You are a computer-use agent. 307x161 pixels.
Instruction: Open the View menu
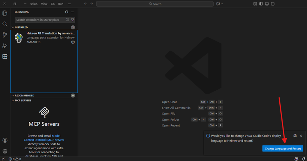[x=44, y=4]
